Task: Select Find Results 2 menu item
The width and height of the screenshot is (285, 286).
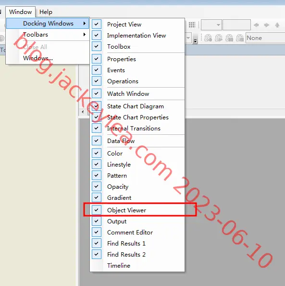Action: [137, 254]
